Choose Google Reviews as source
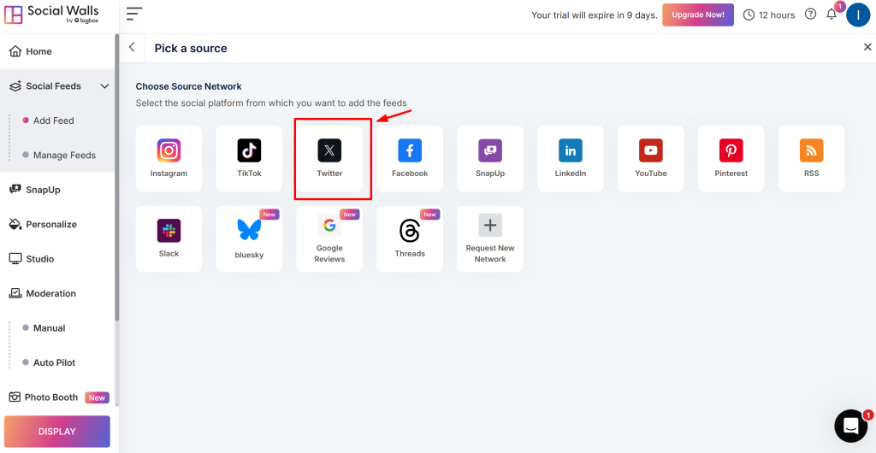 coord(329,238)
